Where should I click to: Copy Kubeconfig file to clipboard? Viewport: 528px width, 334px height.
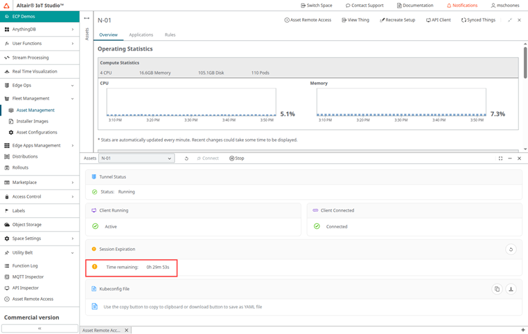coord(497,289)
